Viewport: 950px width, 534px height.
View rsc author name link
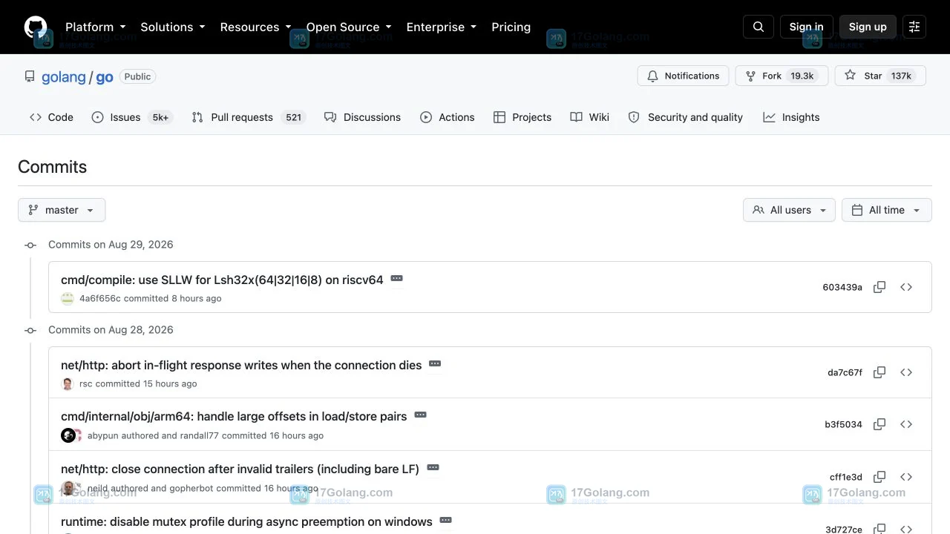click(x=86, y=383)
